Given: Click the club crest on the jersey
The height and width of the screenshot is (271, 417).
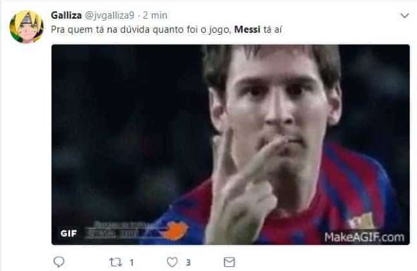Looking at the screenshot, I should [x=362, y=221].
